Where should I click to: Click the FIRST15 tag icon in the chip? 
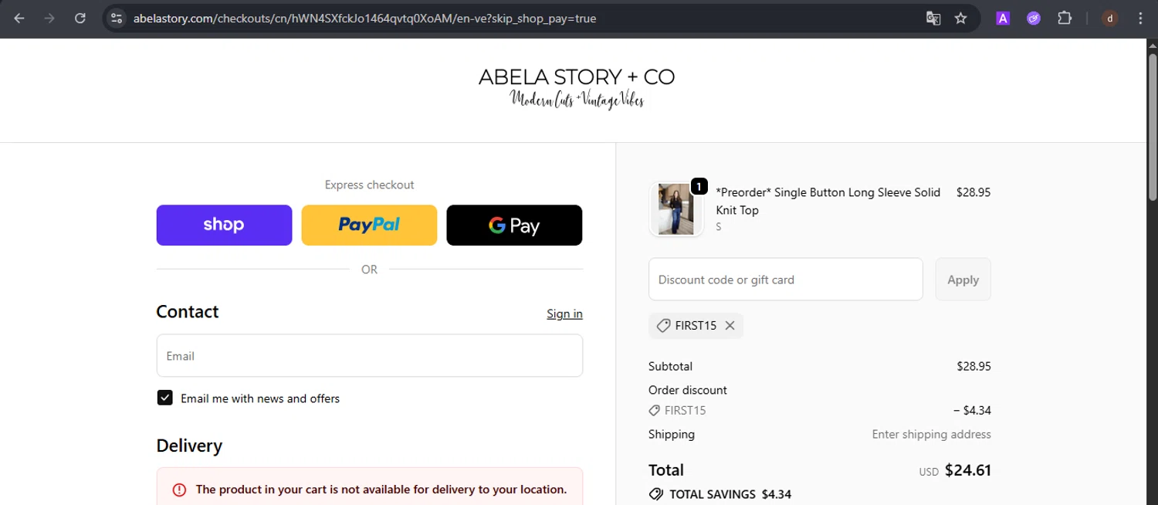tap(663, 326)
